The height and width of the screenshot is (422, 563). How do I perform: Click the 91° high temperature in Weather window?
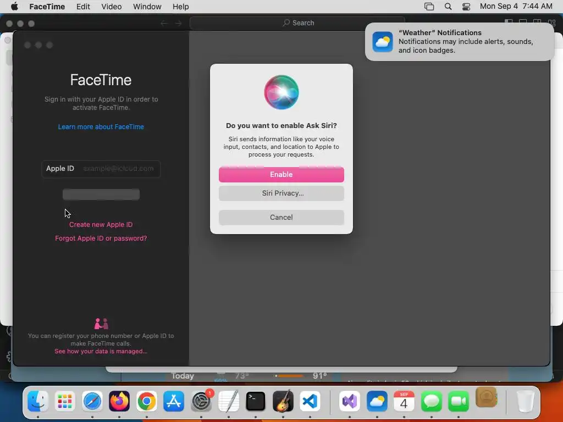[319, 376]
